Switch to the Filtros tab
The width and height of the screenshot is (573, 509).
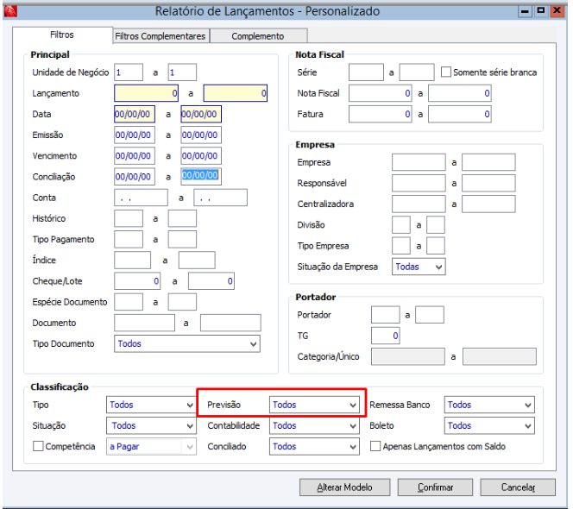click(62, 35)
